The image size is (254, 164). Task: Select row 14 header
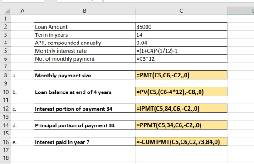5,125
